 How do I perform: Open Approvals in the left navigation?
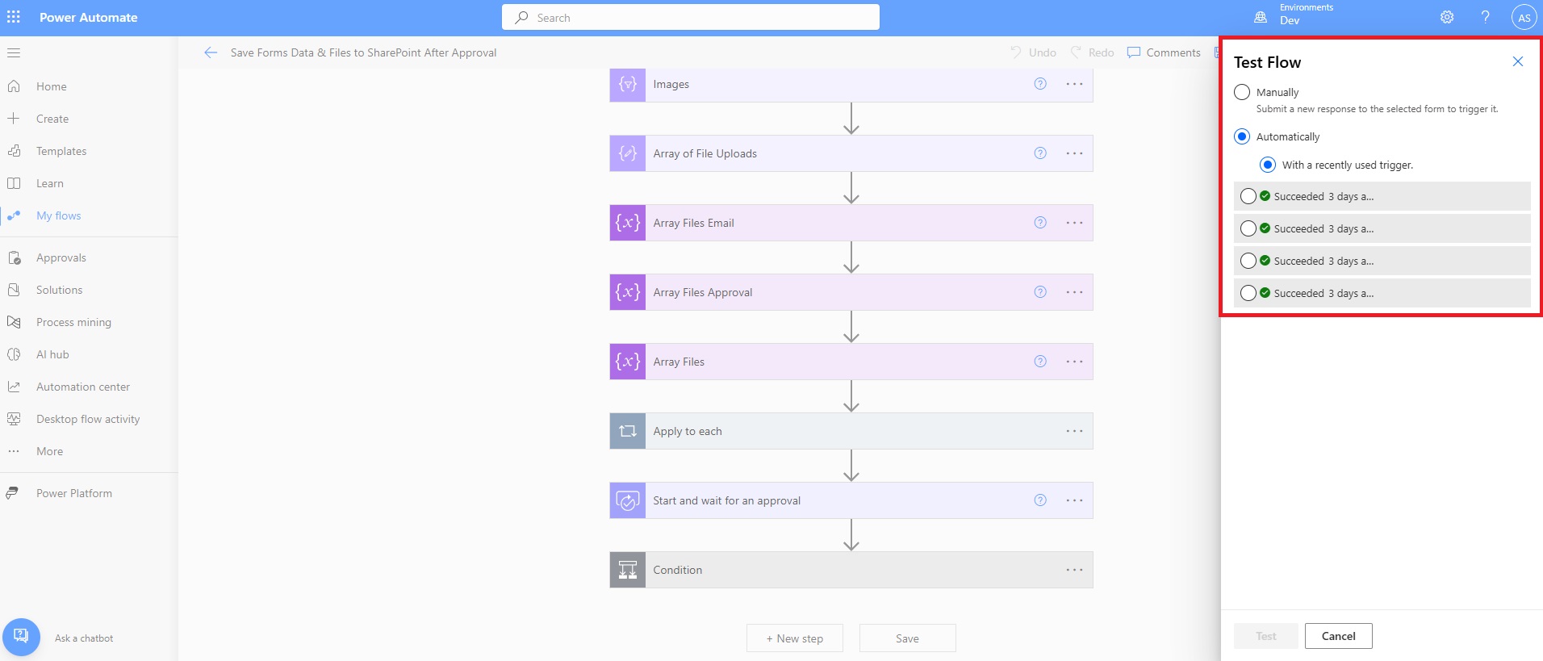[61, 257]
